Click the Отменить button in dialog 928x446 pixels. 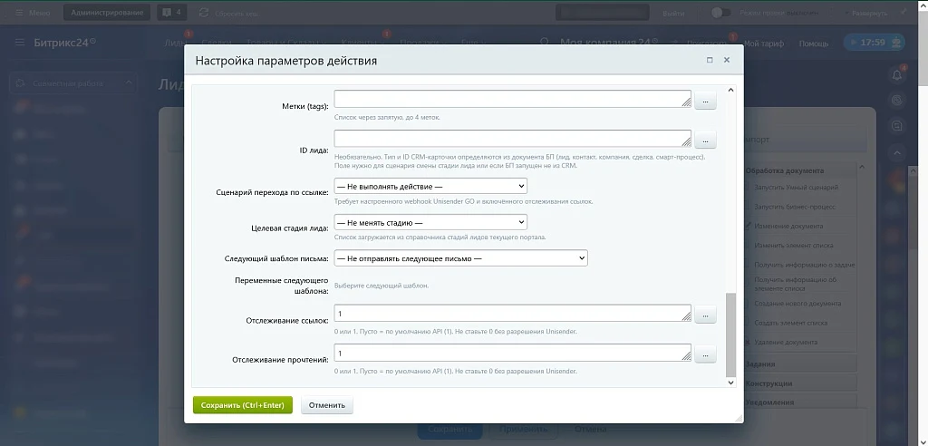pos(326,405)
